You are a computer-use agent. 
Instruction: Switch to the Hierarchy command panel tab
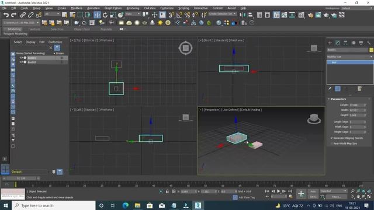345,43
